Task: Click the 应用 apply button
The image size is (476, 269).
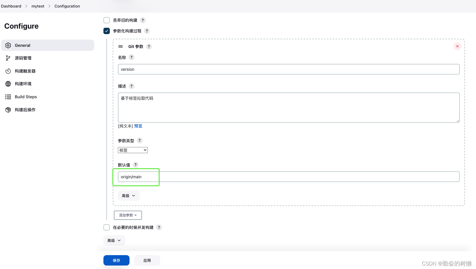Action: click(x=147, y=260)
